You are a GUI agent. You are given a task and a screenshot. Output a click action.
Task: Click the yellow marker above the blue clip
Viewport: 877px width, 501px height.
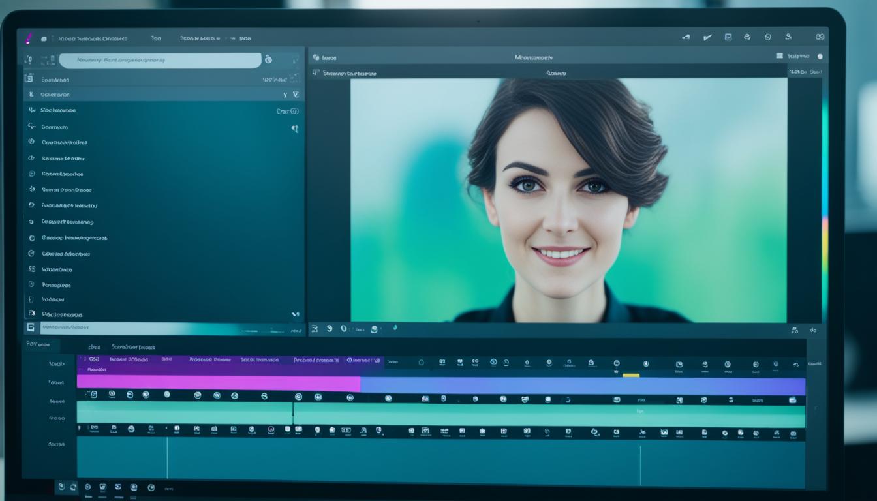(x=631, y=375)
